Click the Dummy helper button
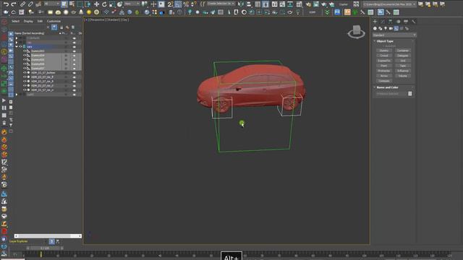Viewport: 463px width, 260px height. [384, 51]
